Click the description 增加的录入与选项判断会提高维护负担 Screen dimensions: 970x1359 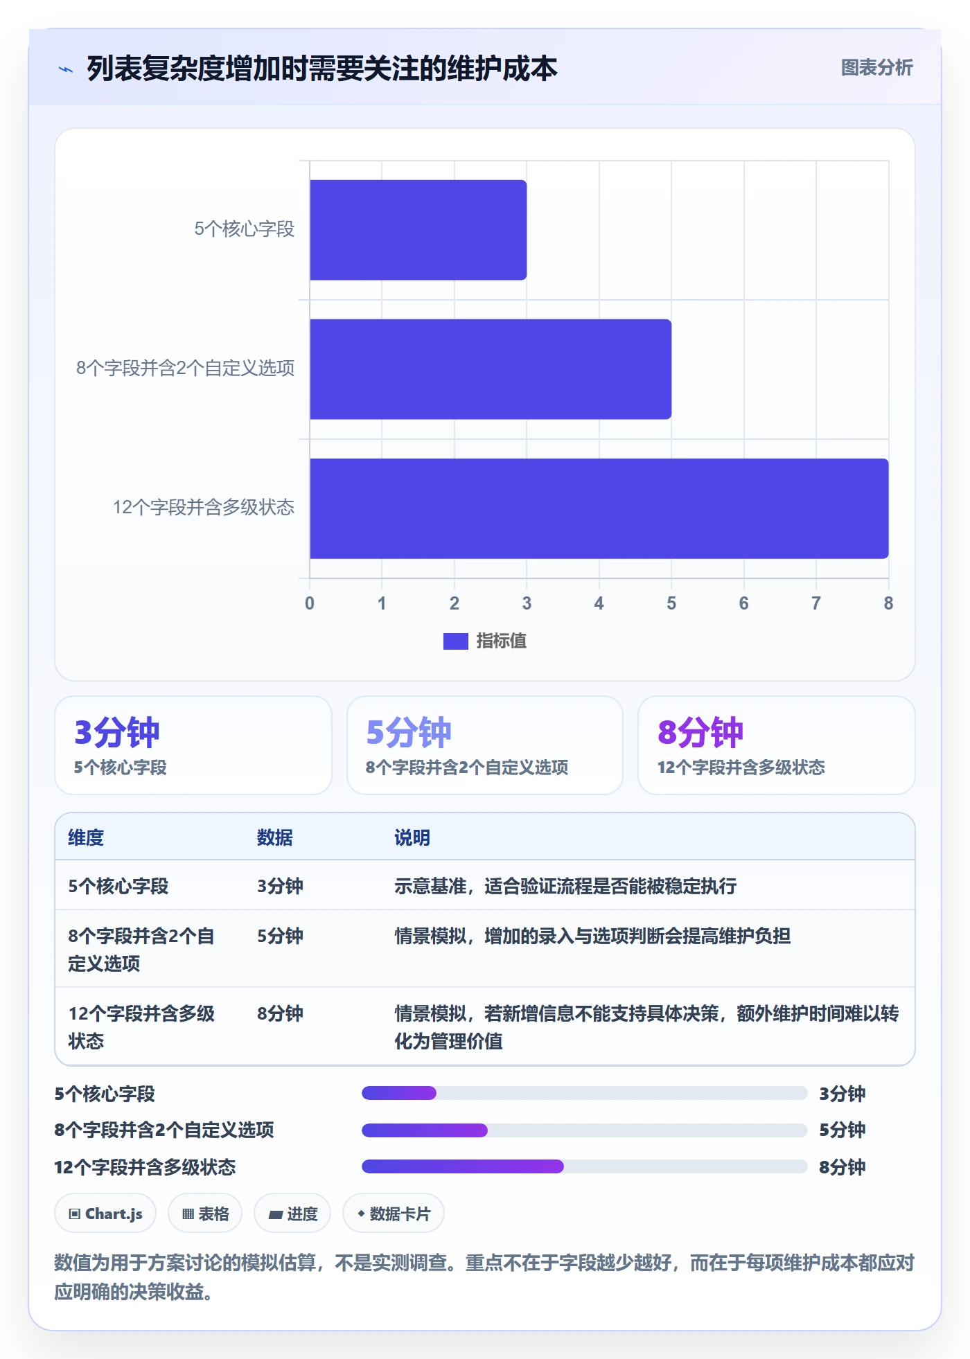coord(637,936)
